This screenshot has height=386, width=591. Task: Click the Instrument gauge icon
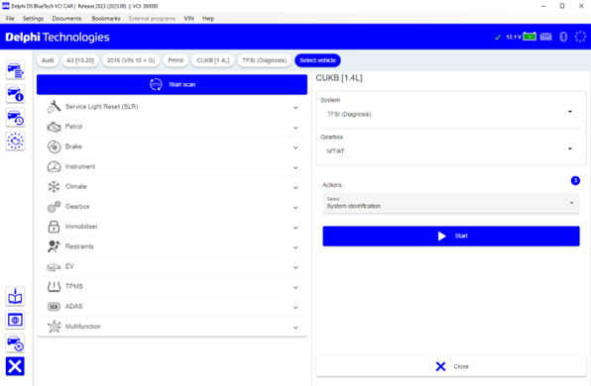54,166
